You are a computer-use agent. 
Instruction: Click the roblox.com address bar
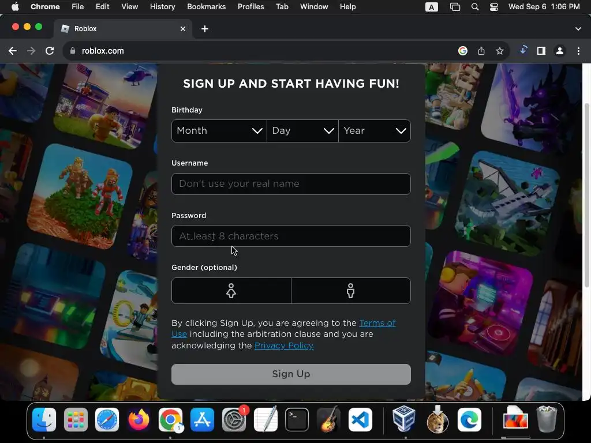tap(260, 51)
